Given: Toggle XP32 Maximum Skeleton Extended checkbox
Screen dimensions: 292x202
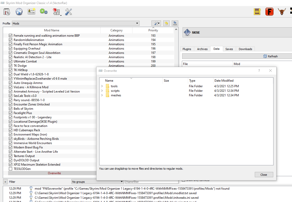Looking at the screenshot, I should pyautogui.click(x=10, y=165).
